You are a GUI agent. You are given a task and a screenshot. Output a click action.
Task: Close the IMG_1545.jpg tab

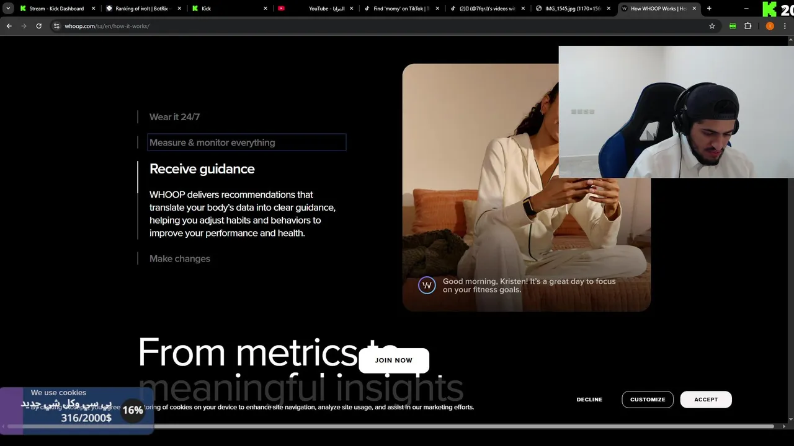(609, 9)
